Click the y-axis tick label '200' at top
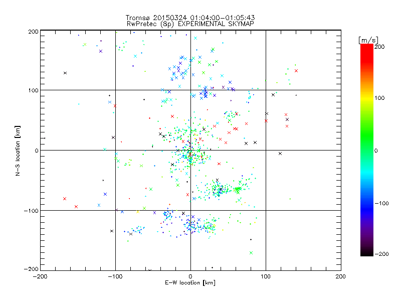Image resolution: width=401 pixels, height=301 pixels. coord(34,32)
